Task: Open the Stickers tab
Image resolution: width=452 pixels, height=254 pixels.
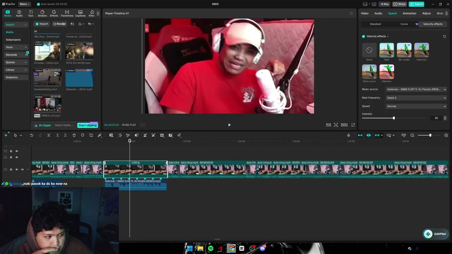Action: pyautogui.click(x=42, y=13)
